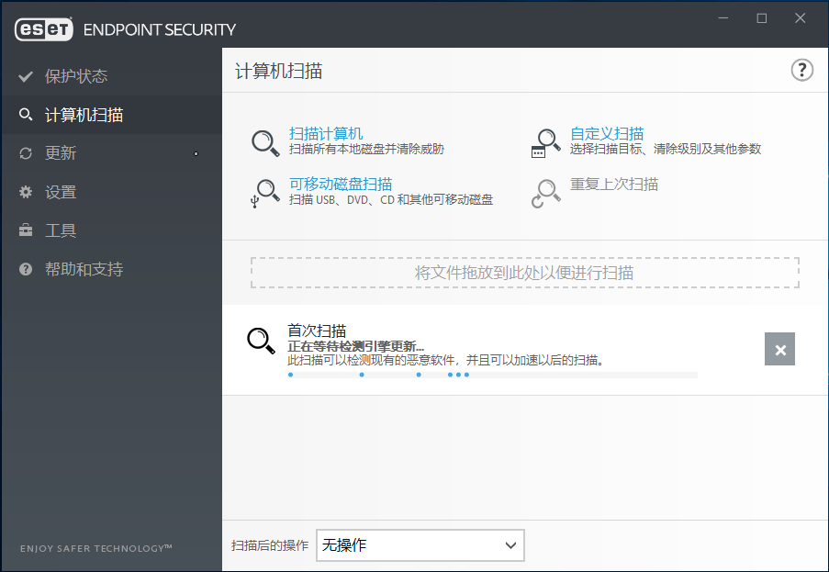829x572 pixels.
Task: Click the USB 可移动磁盘扫描 icon
Action: 265,192
